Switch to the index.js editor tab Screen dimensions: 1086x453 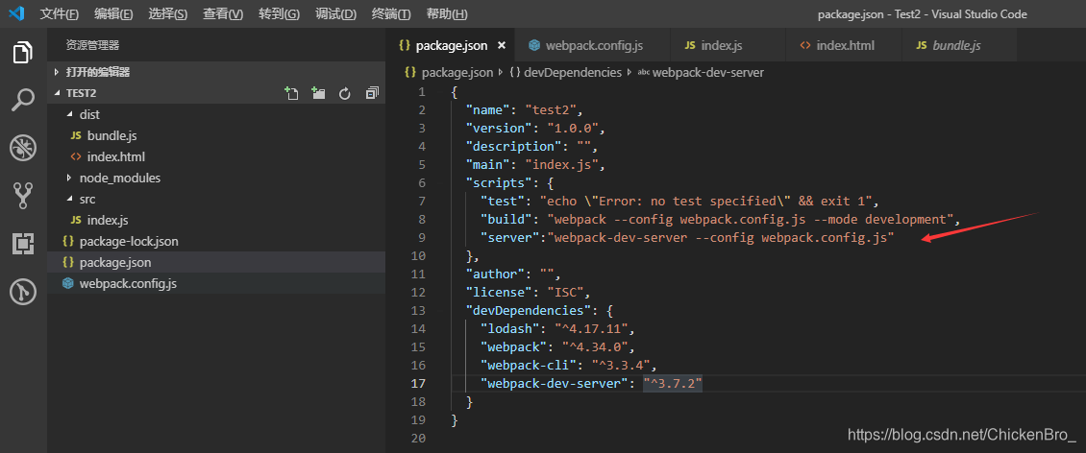(x=728, y=46)
